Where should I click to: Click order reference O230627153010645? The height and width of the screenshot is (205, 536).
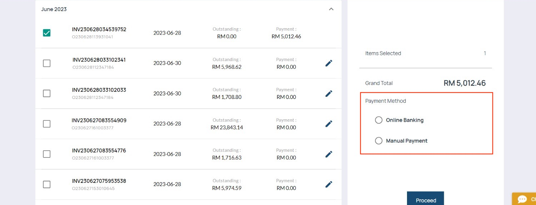tap(93, 189)
